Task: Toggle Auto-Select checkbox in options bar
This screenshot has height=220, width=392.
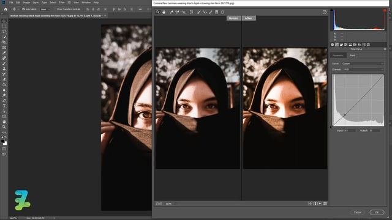Action: tap(23, 9)
